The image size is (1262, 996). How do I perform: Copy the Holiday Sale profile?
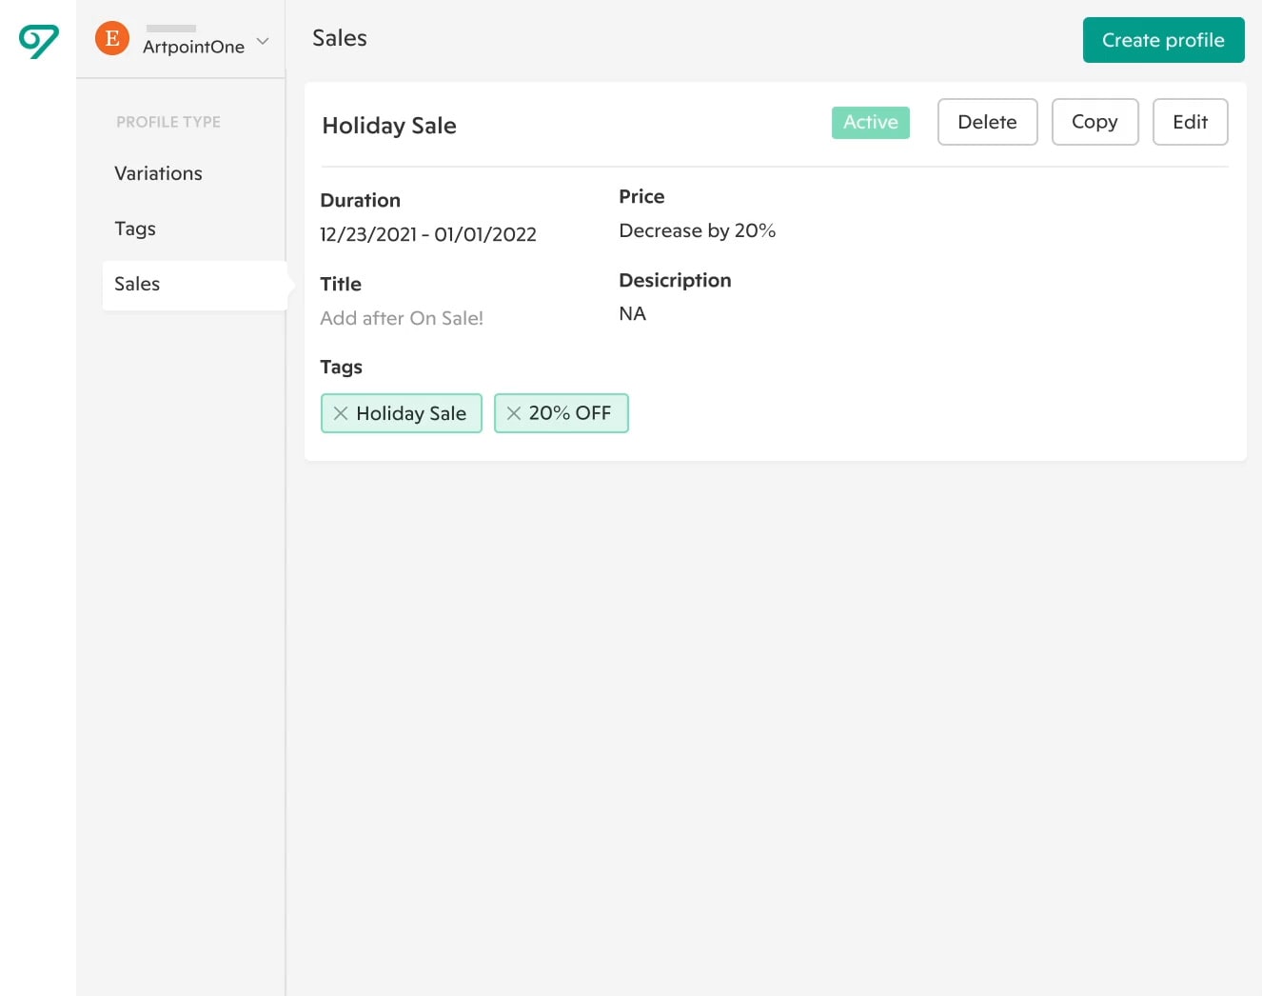[1094, 122]
